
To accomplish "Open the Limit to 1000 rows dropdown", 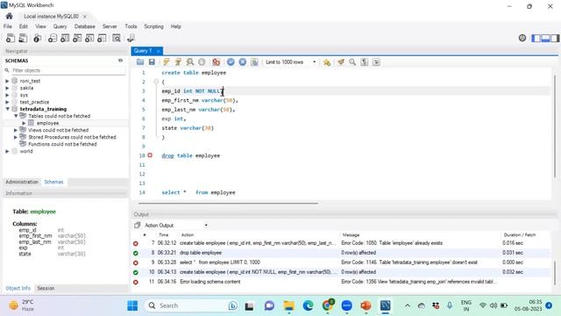I will (290, 62).
